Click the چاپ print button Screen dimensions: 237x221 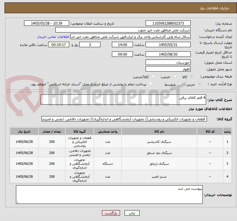pos(132,213)
